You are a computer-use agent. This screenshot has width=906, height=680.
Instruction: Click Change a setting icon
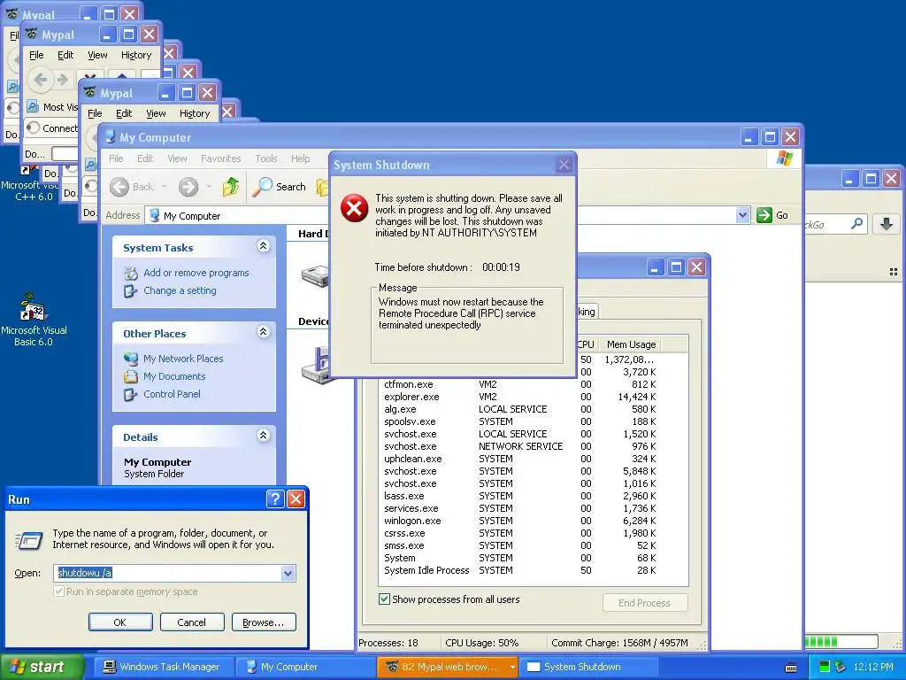[131, 290]
